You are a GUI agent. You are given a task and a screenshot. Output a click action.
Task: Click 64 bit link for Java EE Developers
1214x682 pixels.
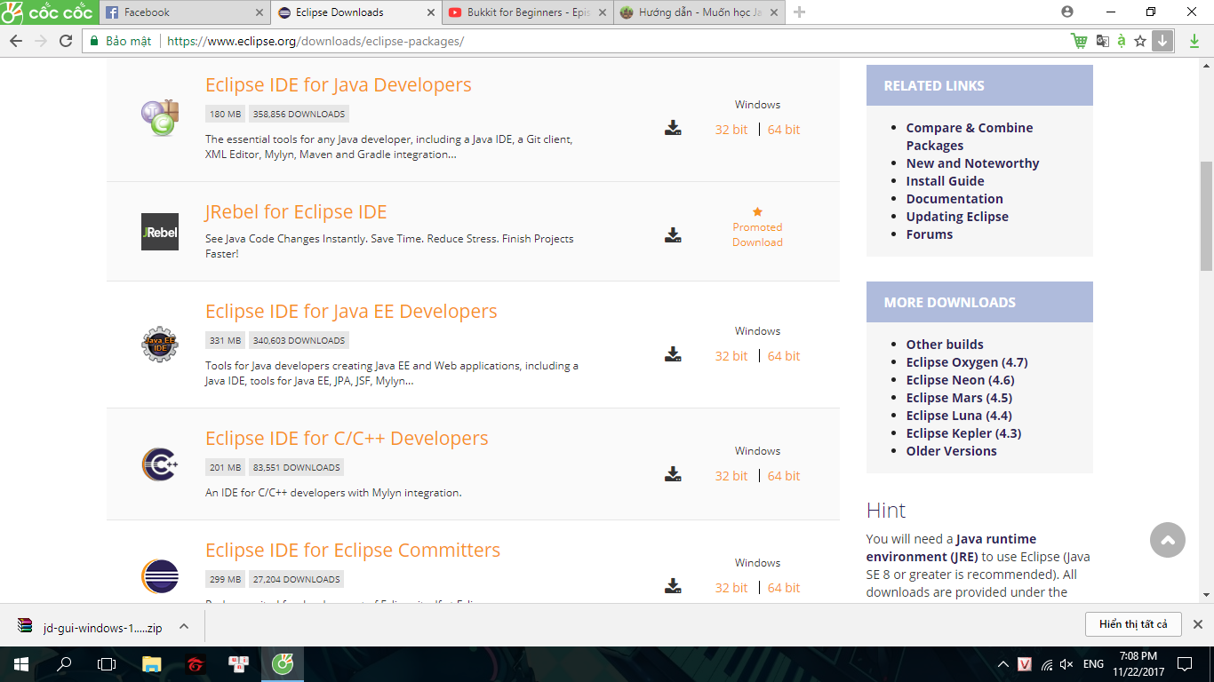[x=784, y=356]
